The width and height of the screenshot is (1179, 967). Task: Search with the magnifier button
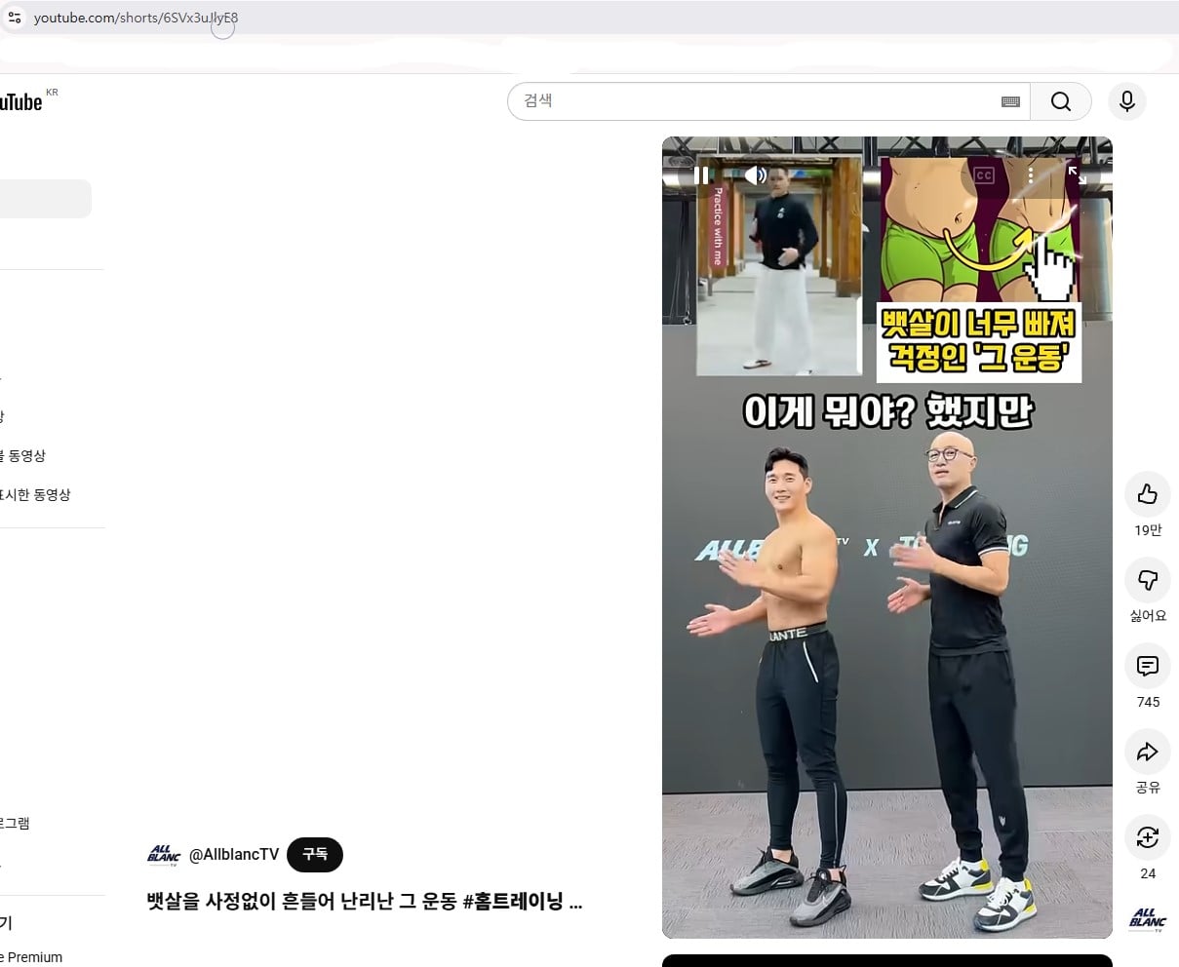pos(1061,101)
